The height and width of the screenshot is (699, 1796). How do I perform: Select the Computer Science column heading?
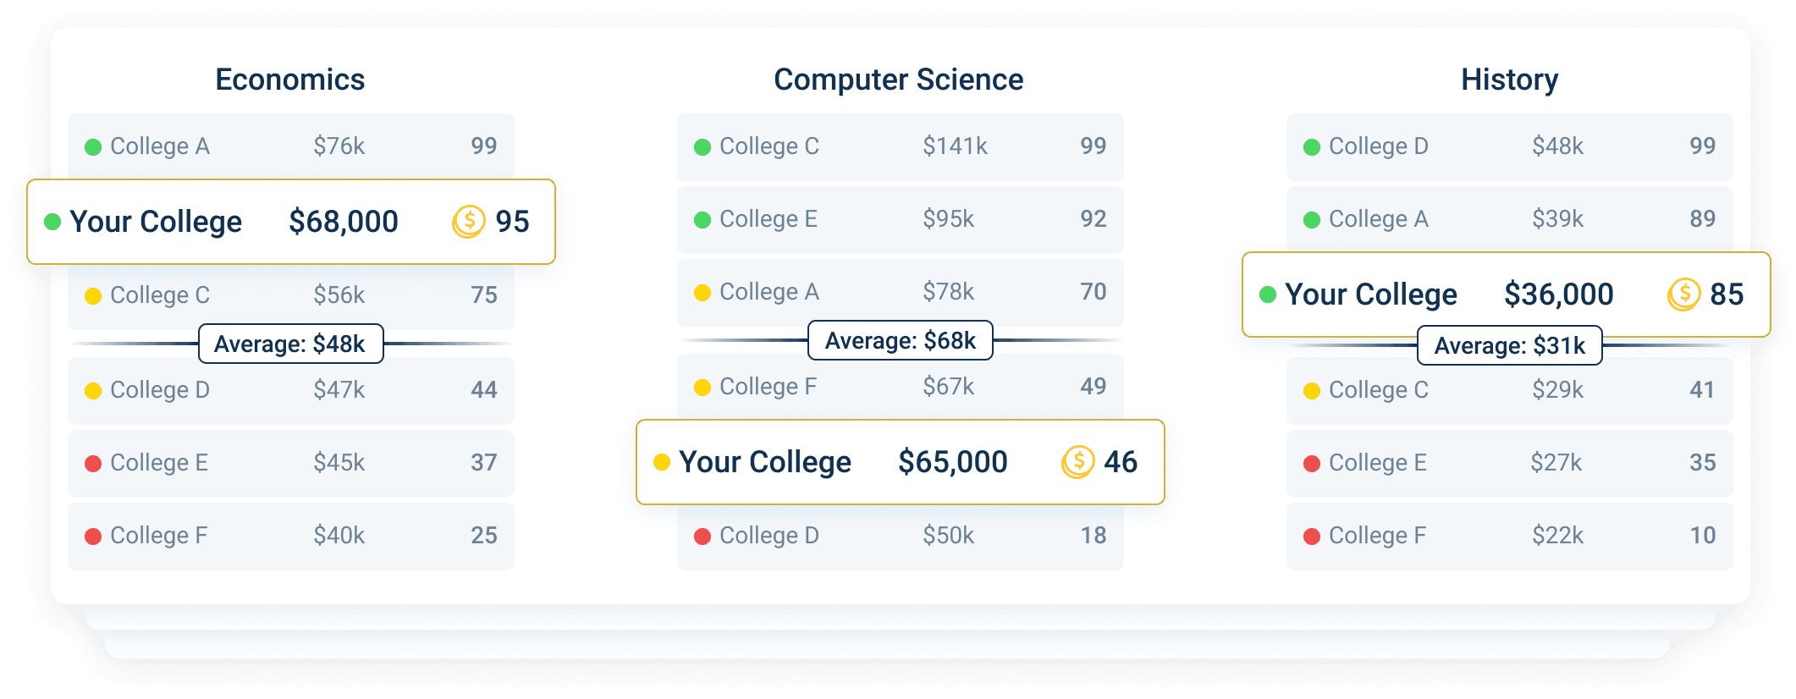[x=899, y=80]
